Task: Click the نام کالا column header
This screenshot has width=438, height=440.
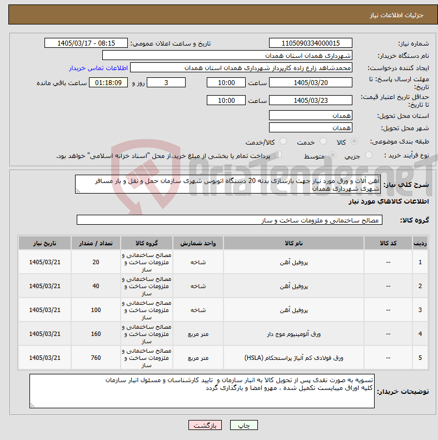Action: (x=293, y=243)
